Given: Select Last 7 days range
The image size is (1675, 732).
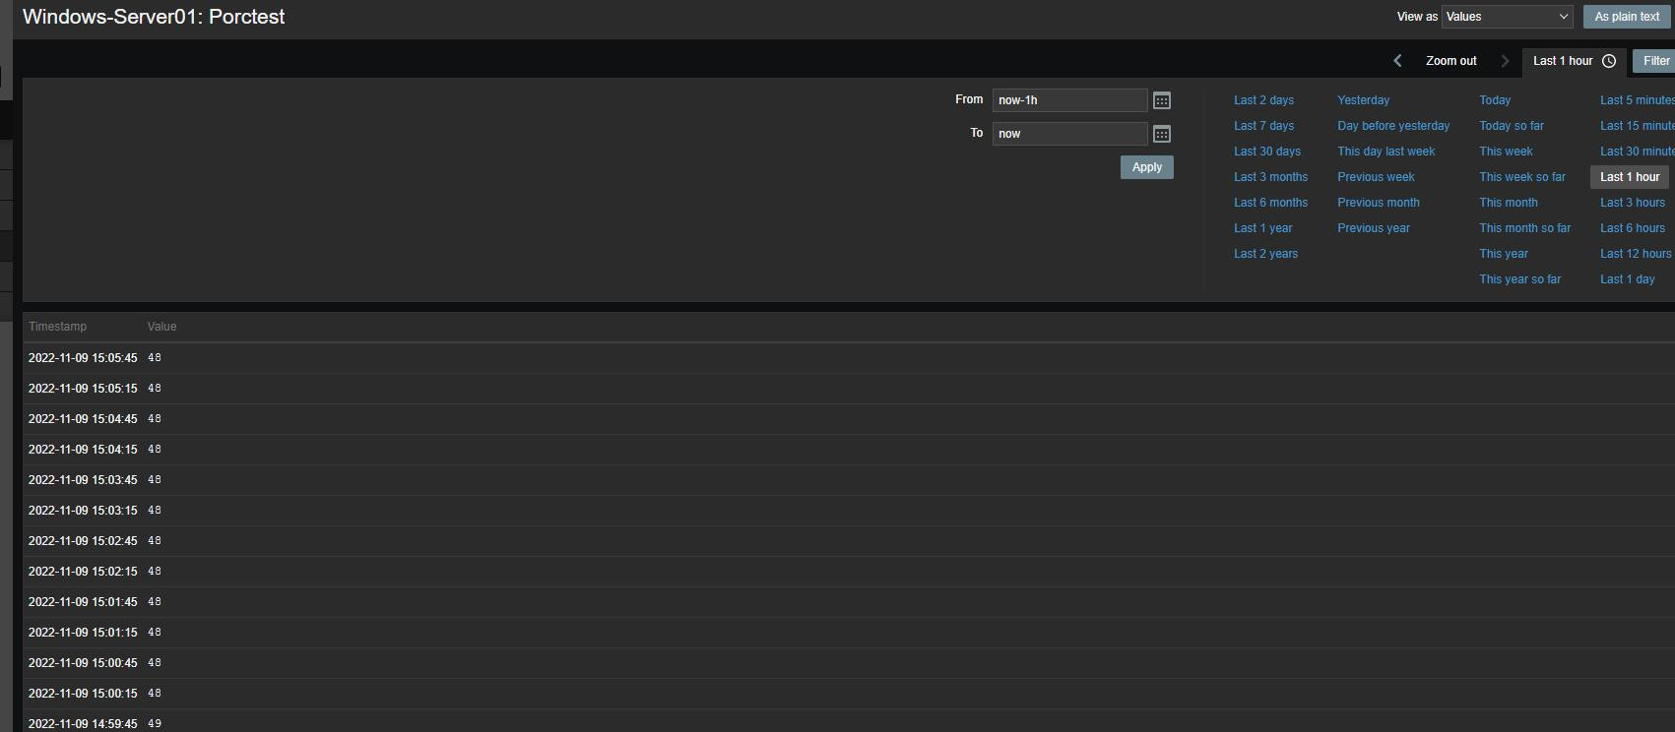Looking at the screenshot, I should [x=1263, y=126].
